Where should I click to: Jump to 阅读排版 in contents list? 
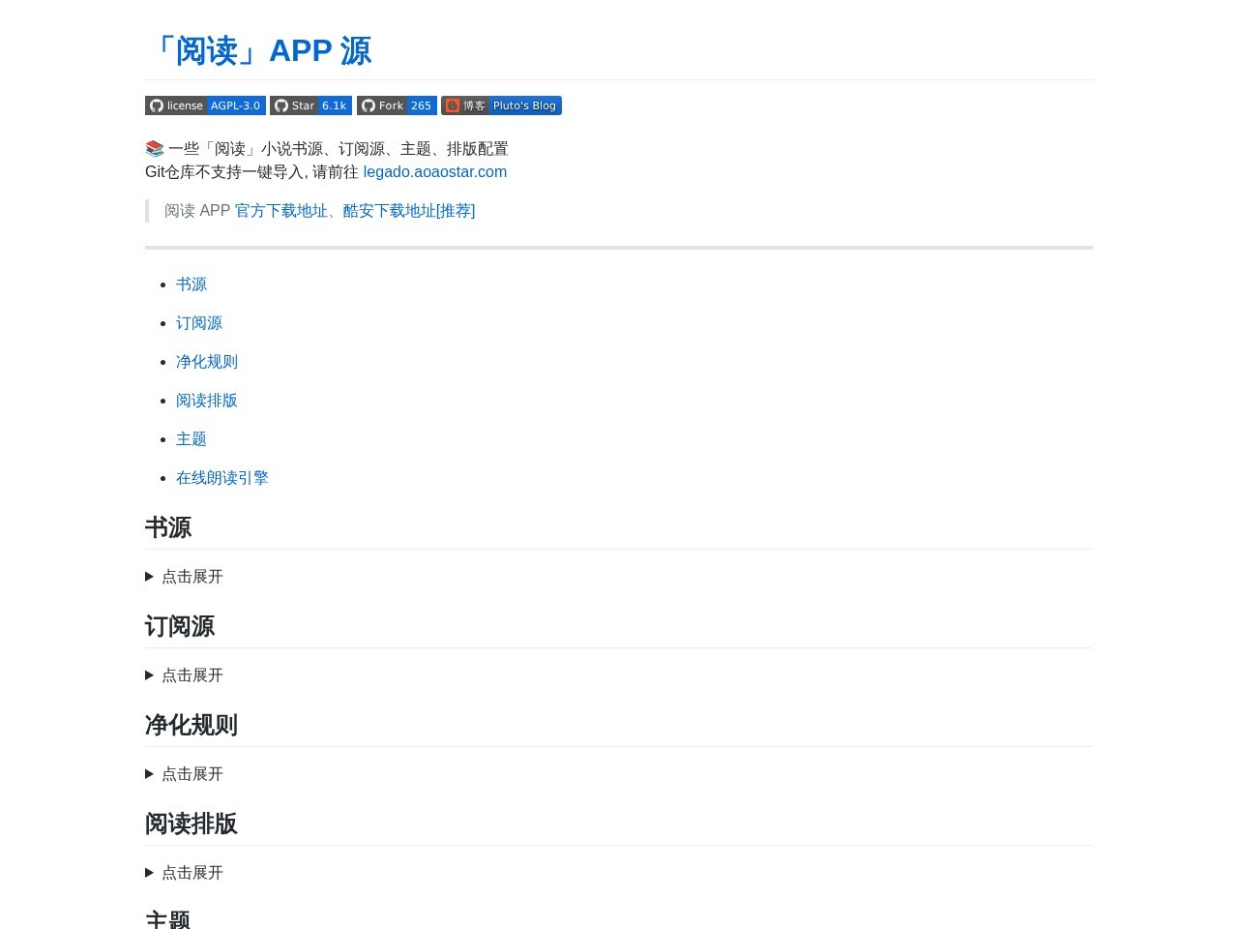coord(207,401)
